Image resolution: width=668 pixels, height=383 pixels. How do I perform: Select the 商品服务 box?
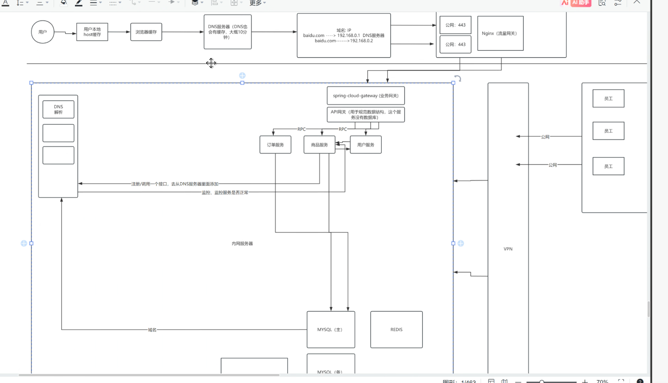pos(320,144)
